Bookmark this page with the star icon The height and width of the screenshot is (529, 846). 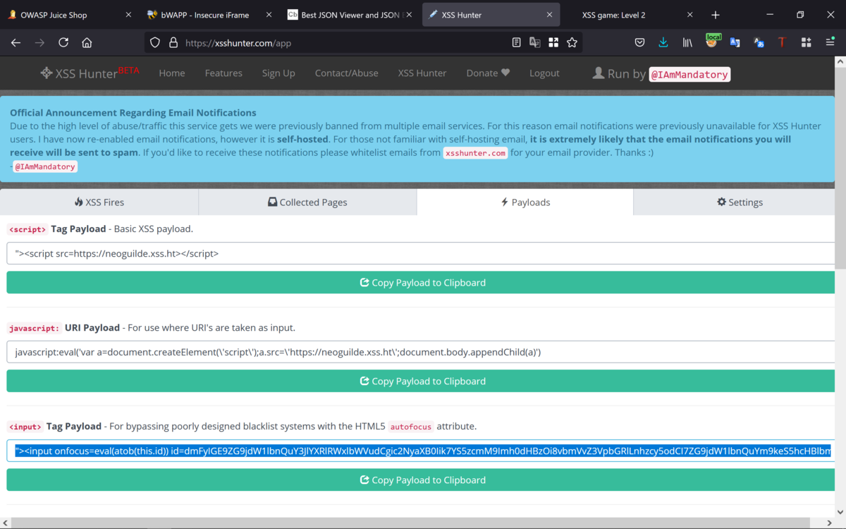(x=572, y=42)
